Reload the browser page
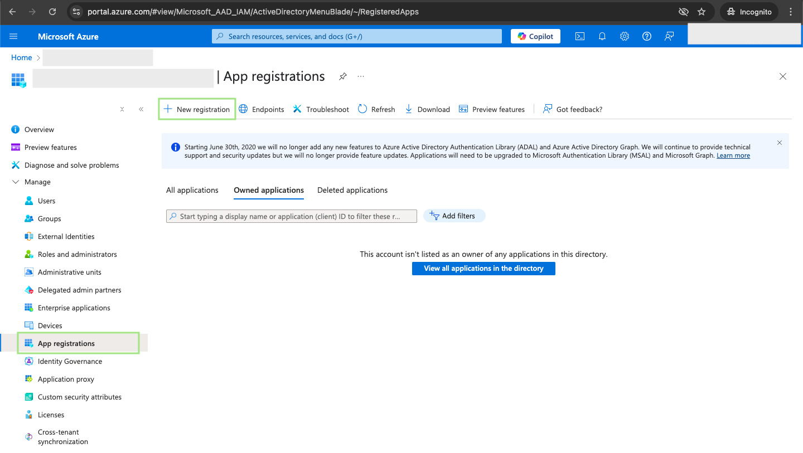 (x=52, y=12)
